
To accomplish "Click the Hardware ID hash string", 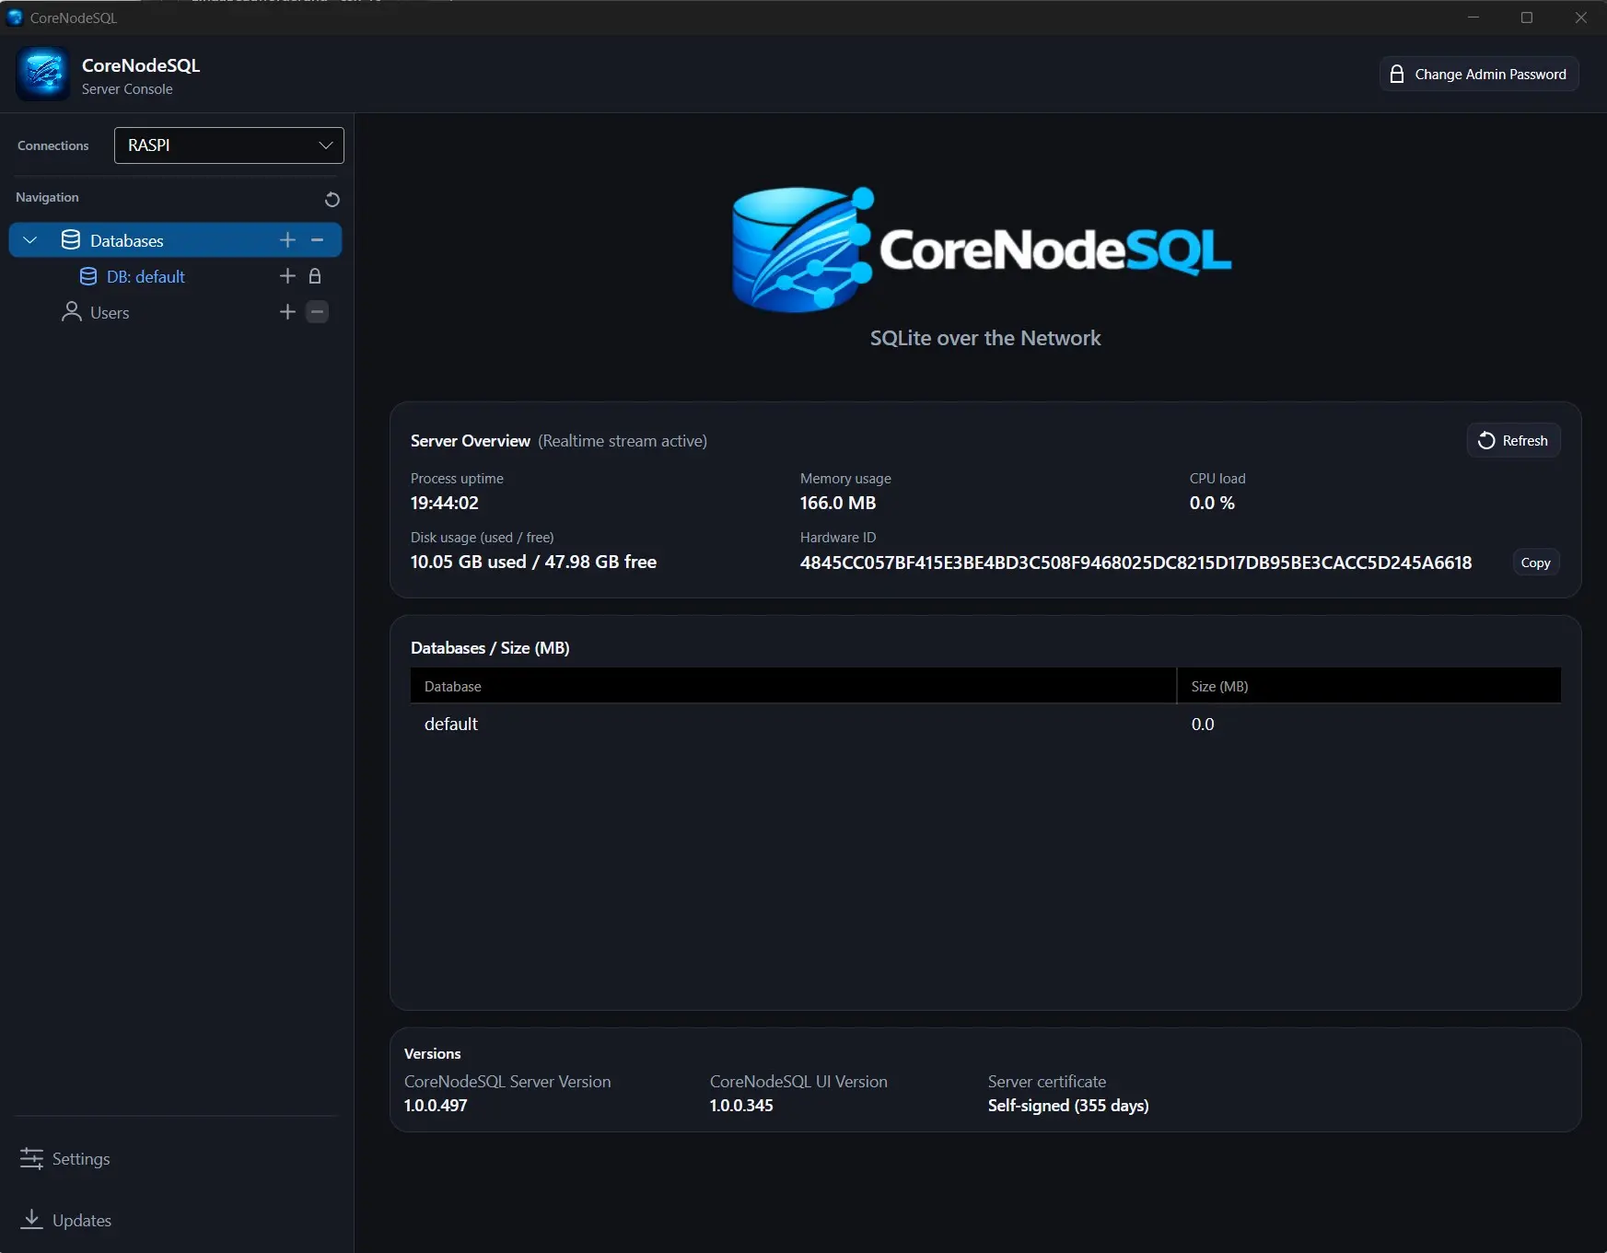I will pyautogui.click(x=1135, y=563).
